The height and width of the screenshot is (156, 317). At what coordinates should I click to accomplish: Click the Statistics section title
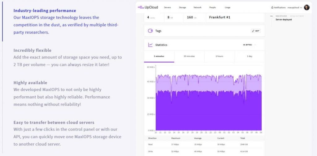click(161, 45)
